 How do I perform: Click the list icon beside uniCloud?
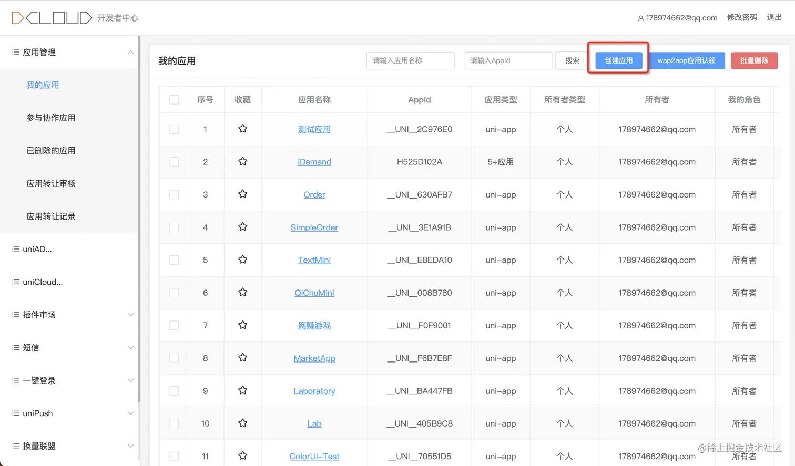[x=16, y=282]
